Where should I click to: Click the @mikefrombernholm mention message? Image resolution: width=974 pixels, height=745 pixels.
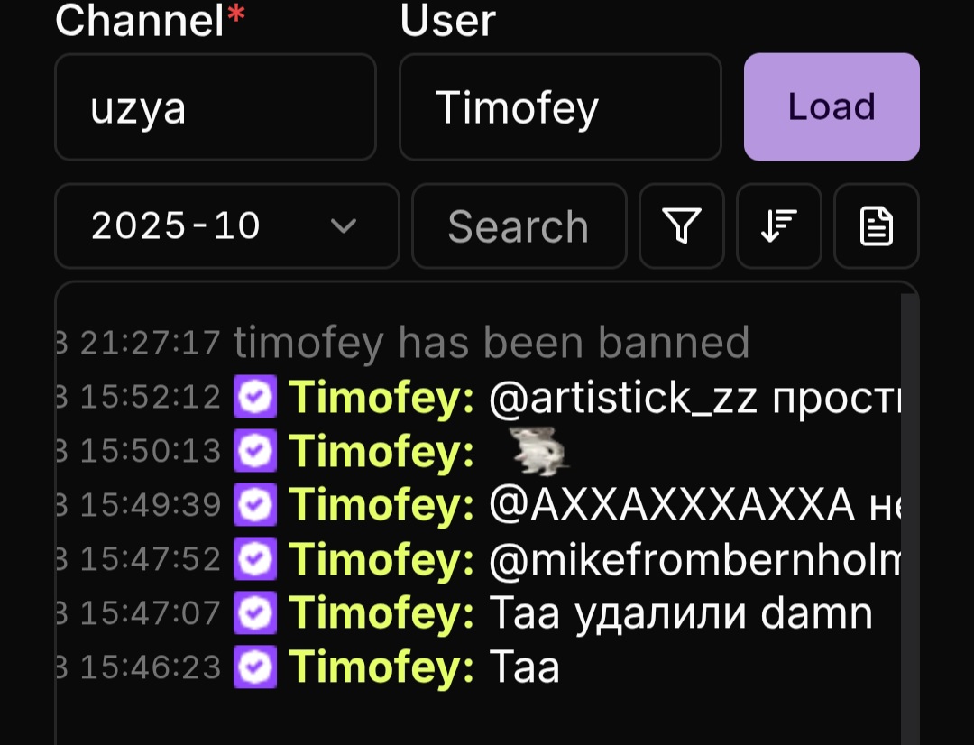tap(694, 560)
